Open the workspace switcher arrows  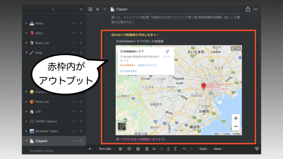coord(53,9)
